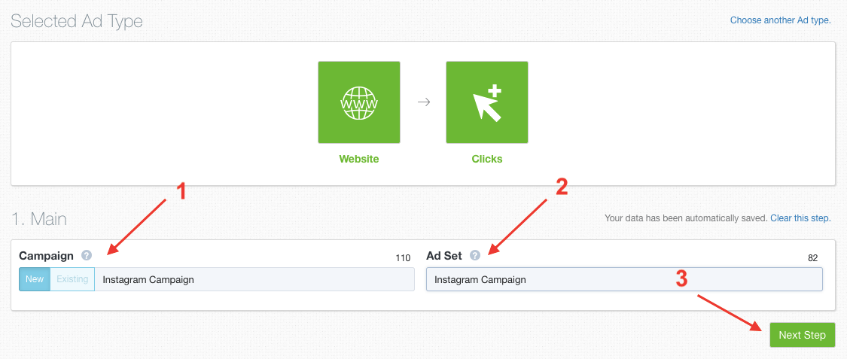This screenshot has width=847, height=359.
Task: Open the Campaign help question mark
Action: point(87,255)
